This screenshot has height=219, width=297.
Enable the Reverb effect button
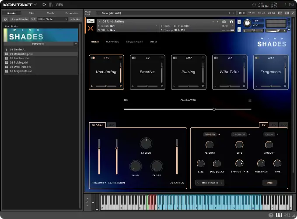[x=210, y=134]
